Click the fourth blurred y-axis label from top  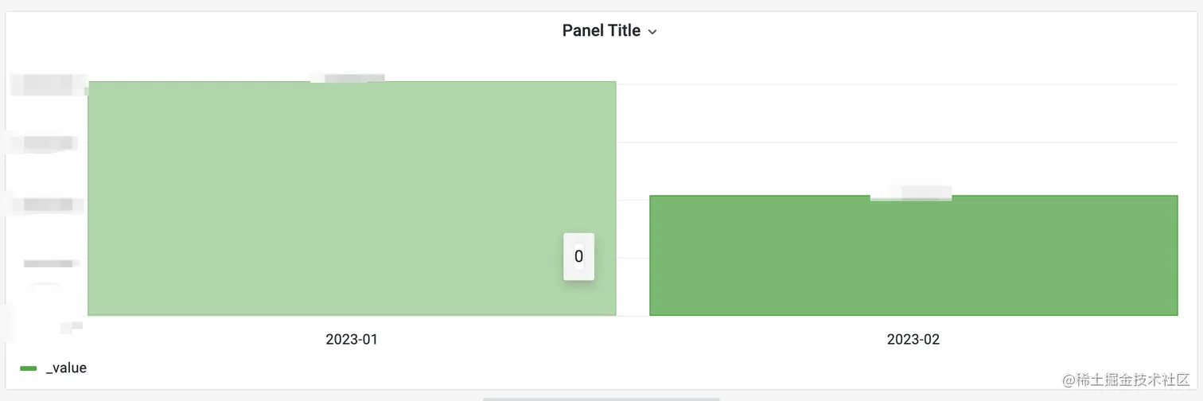tap(51, 263)
